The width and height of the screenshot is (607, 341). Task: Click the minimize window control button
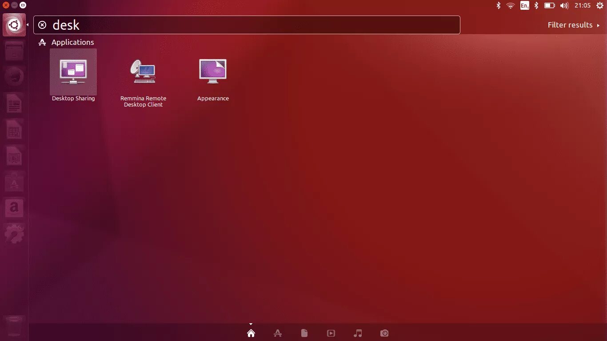pyautogui.click(x=14, y=5)
